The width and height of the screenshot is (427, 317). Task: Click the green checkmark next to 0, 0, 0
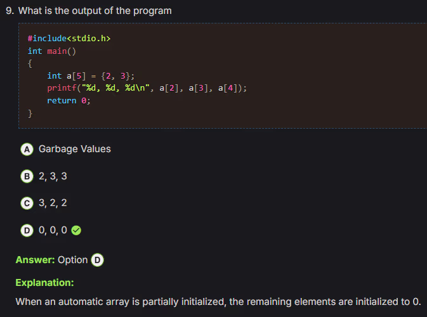pos(77,231)
